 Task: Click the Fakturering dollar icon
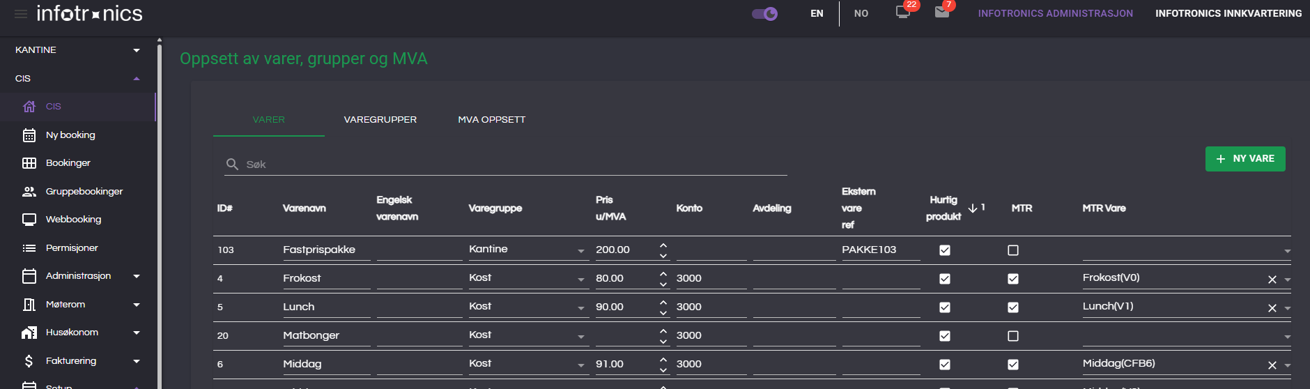(29, 361)
